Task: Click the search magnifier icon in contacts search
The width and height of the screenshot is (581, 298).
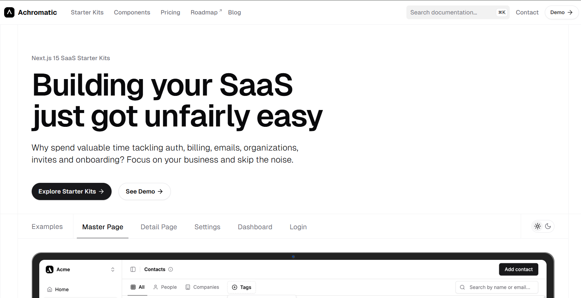Action: [x=463, y=287]
